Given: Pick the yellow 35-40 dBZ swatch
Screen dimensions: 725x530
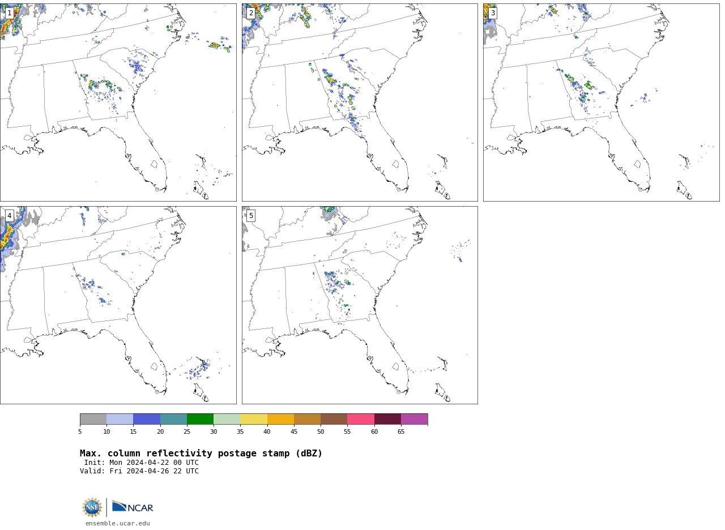Looking at the screenshot, I should coord(254,419).
